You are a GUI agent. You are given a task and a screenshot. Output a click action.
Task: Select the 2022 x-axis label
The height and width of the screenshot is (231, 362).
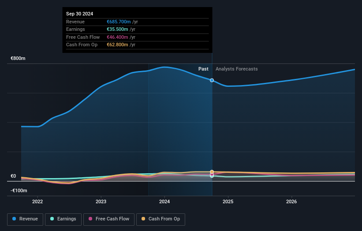coord(37,201)
